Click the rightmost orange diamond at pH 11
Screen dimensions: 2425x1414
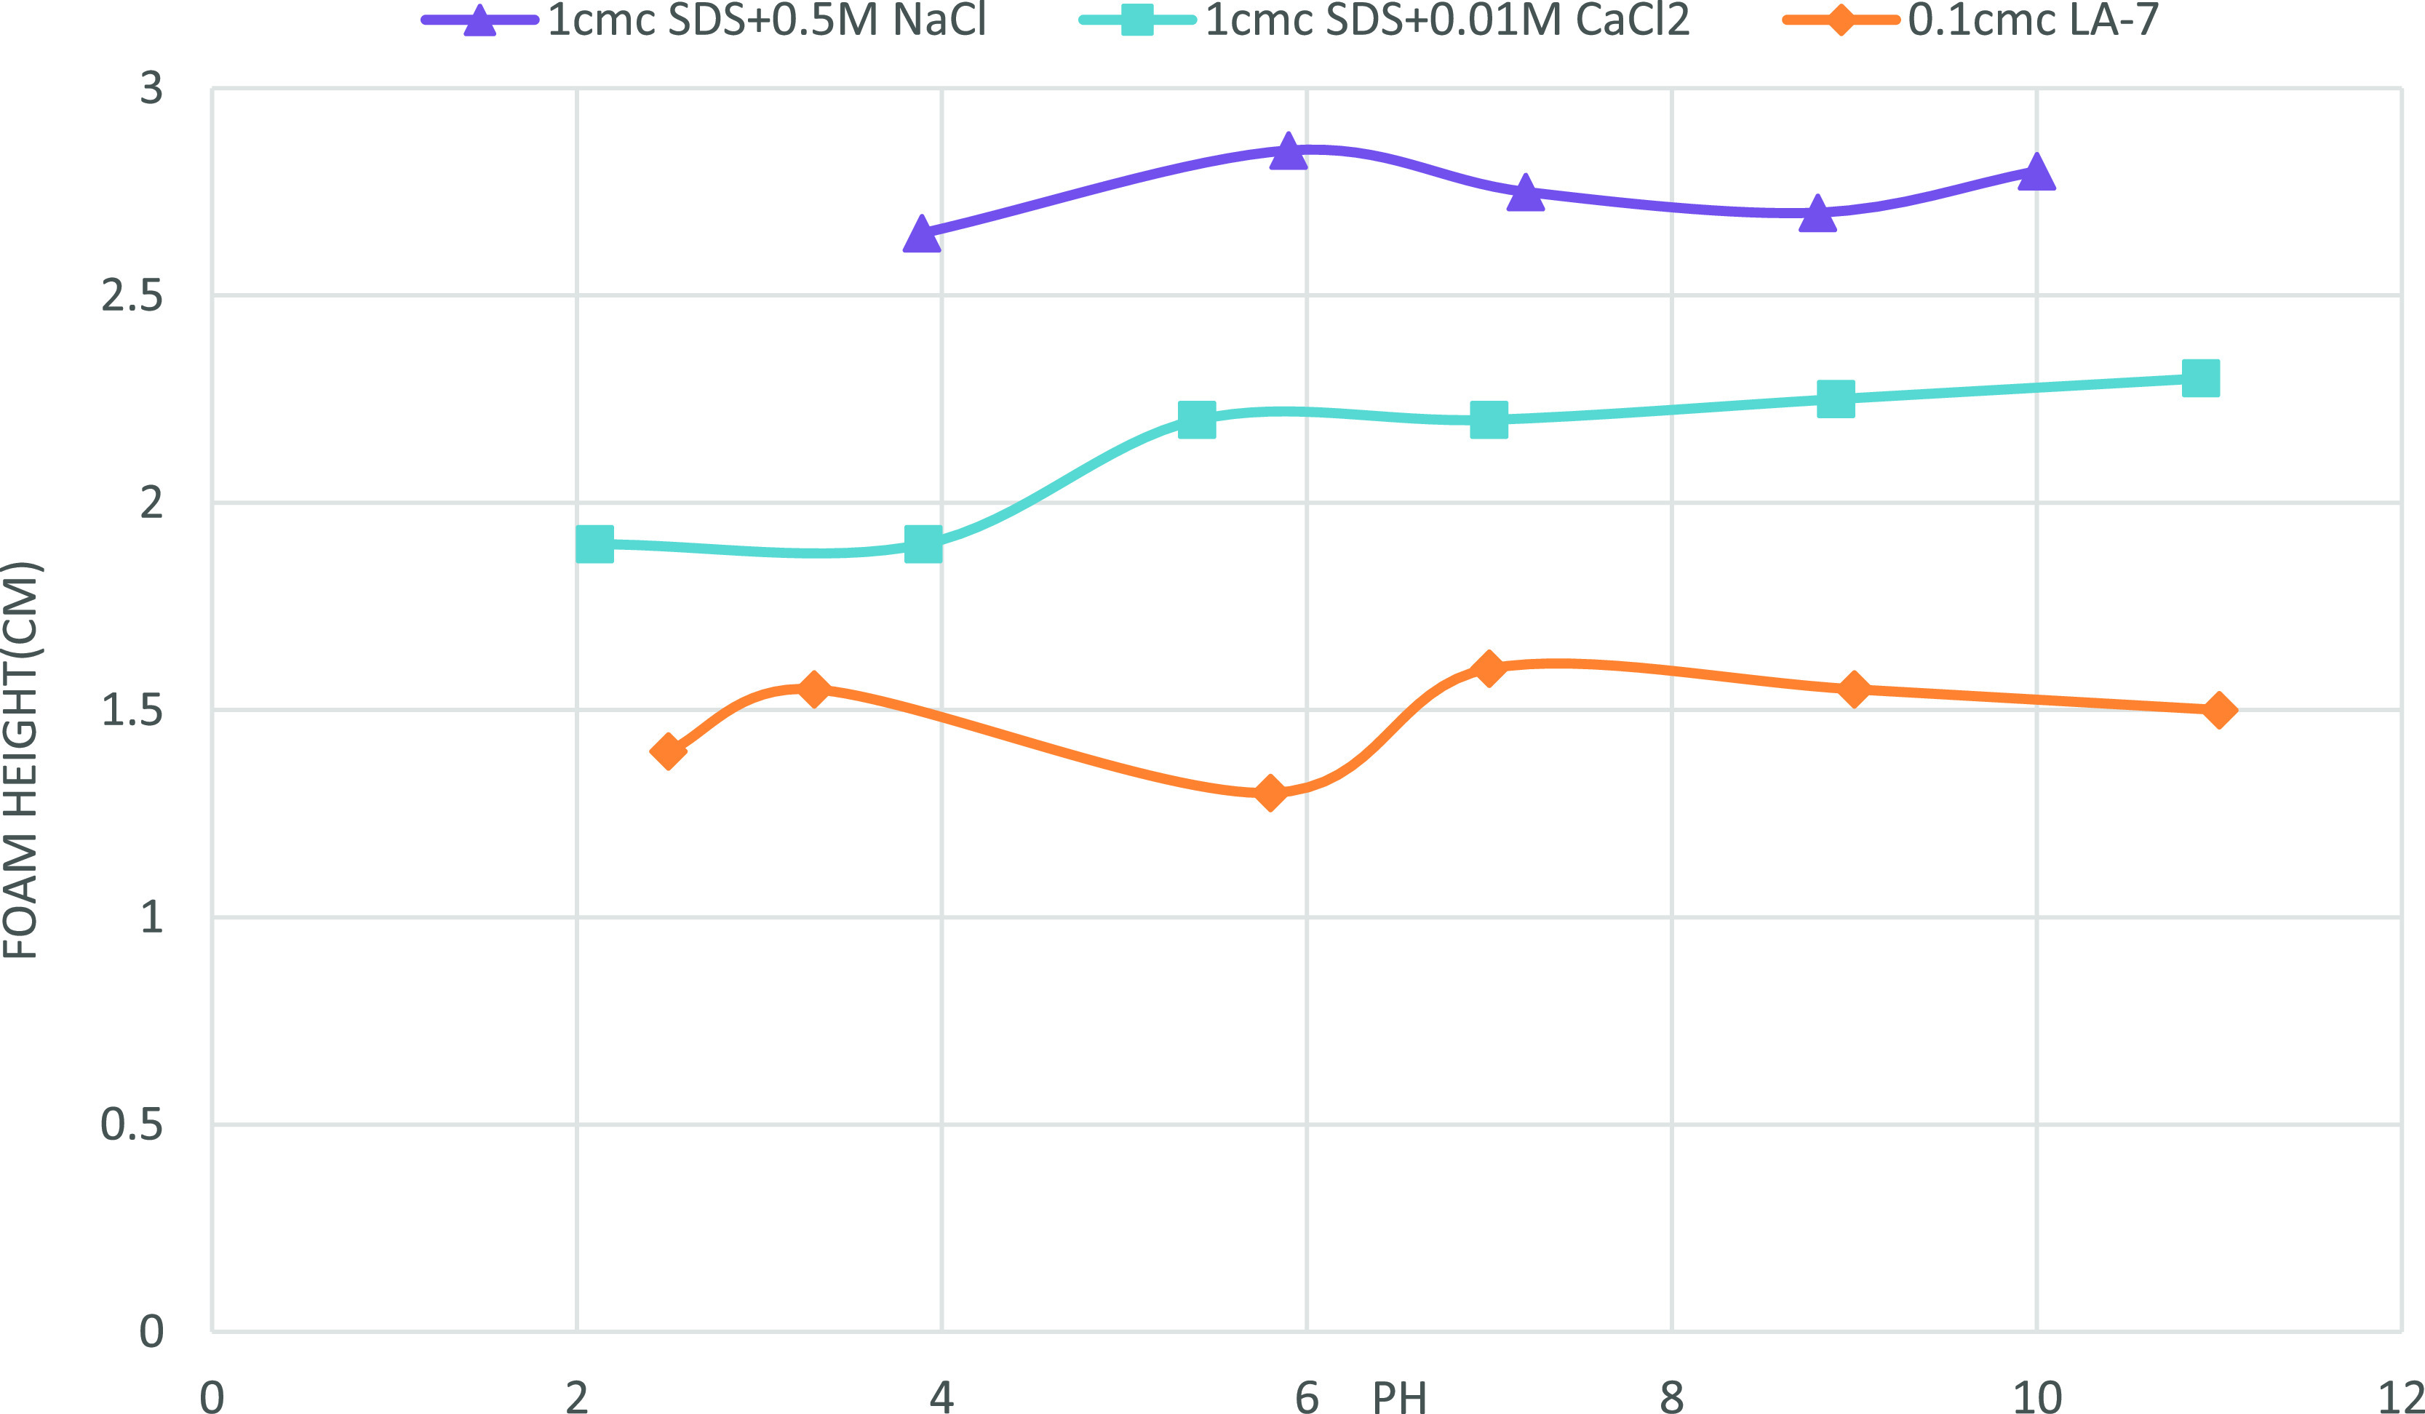tap(2219, 710)
